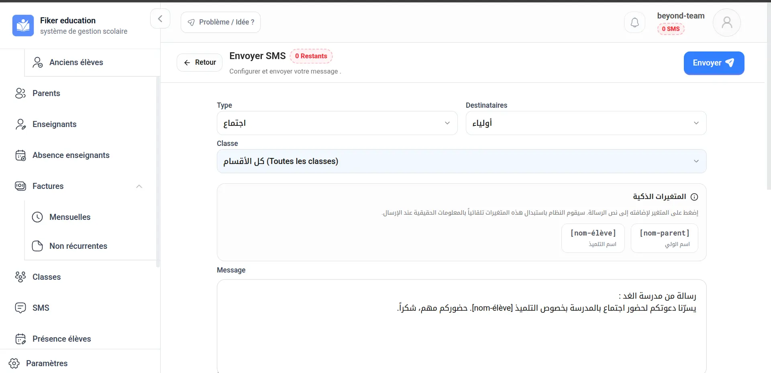The width and height of the screenshot is (771, 373).
Task: Insert the [nom-élève] variable chip
Action: 593,238
